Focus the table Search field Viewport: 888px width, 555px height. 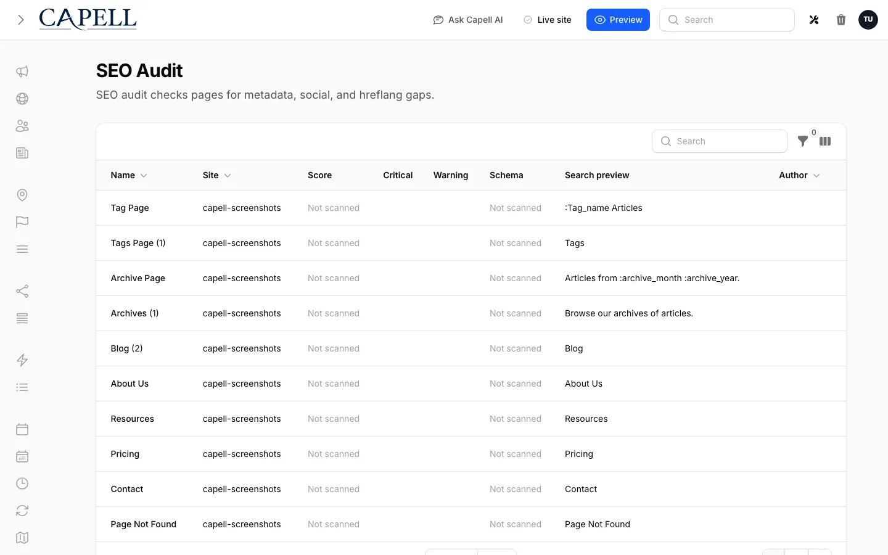[x=720, y=141]
